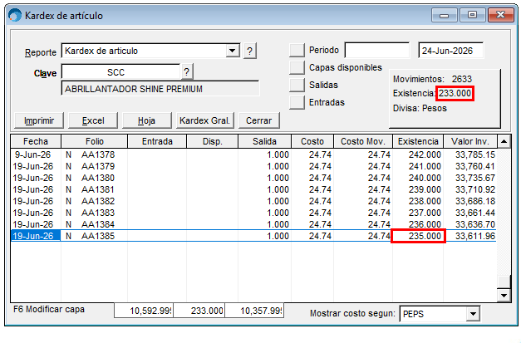Click folio AA1385 in the highlighted row
Image resolution: width=521 pixels, height=343 pixels.
[98, 236]
